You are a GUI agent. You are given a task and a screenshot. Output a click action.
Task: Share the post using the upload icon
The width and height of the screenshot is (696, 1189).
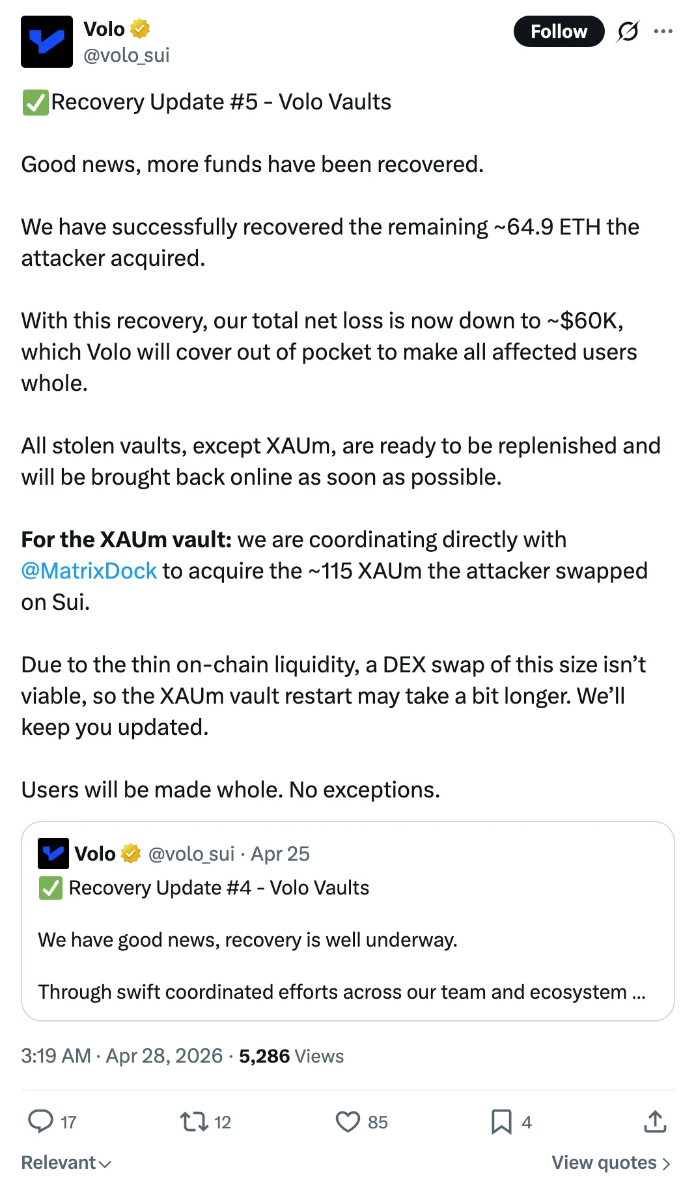coord(655,1121)
